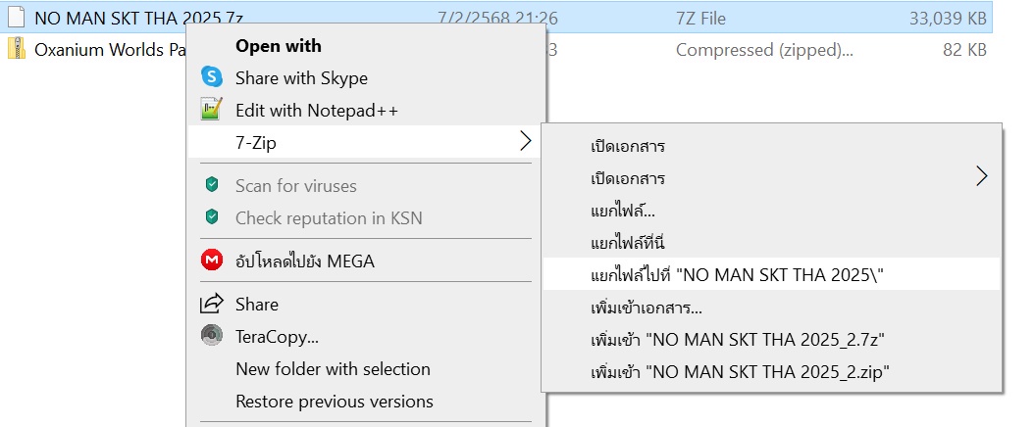The image size is (1035, 427).
Task: Click the Share arrow icon
Action: tap(211, 305)
